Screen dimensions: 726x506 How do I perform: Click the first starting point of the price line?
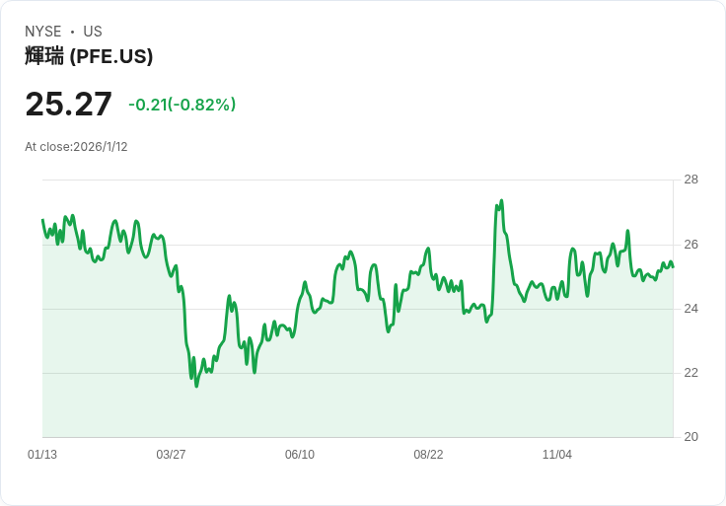click(42, 220)
